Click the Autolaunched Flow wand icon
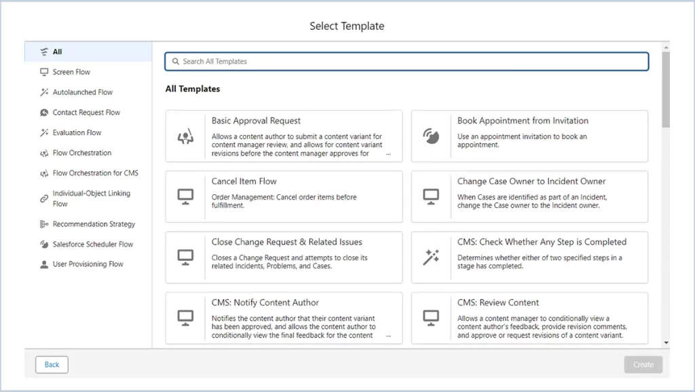The height and width of the screenshot is (392, 695). 44,92
